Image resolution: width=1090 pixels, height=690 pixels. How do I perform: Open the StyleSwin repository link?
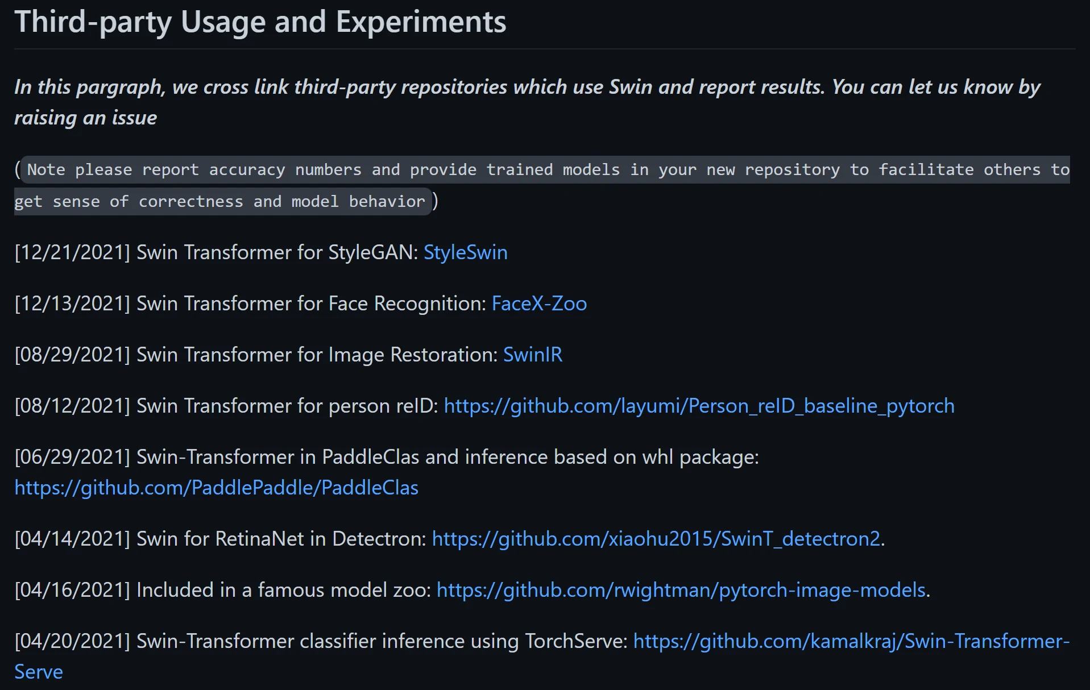(x=465, y=252)
